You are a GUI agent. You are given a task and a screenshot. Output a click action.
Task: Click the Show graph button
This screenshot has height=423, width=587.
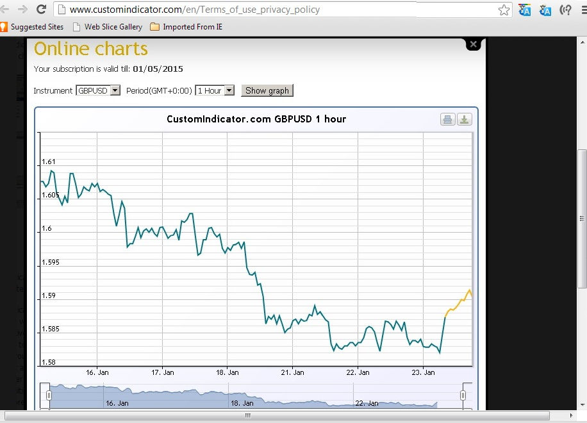(267, 90)
